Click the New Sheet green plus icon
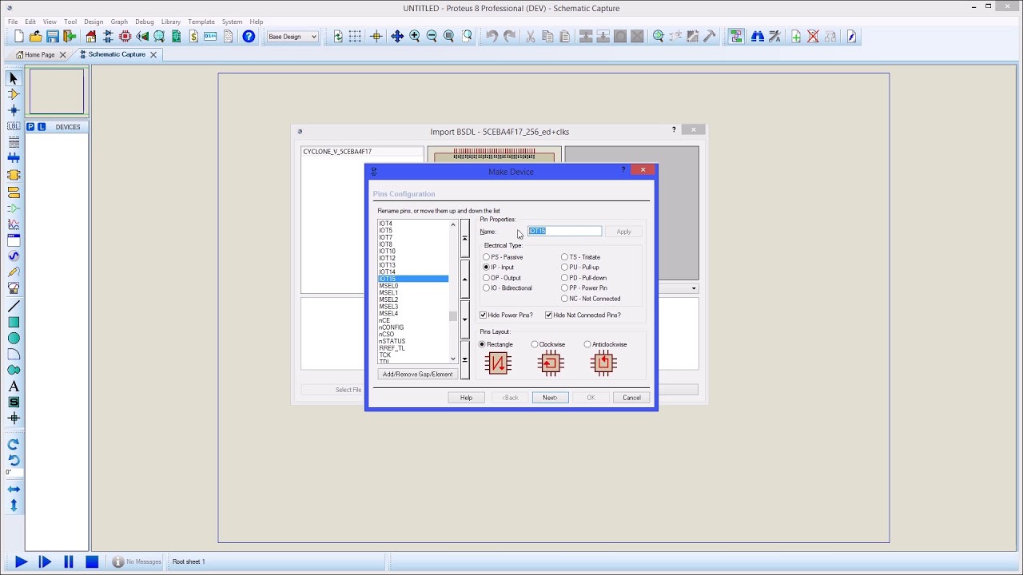The image size is (1023, 575). tap(796, 37)
